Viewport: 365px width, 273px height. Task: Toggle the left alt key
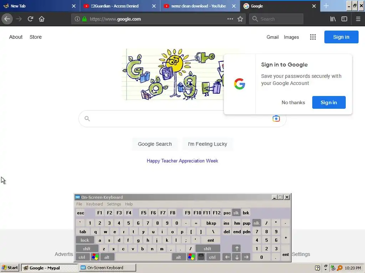click(107, 257)
